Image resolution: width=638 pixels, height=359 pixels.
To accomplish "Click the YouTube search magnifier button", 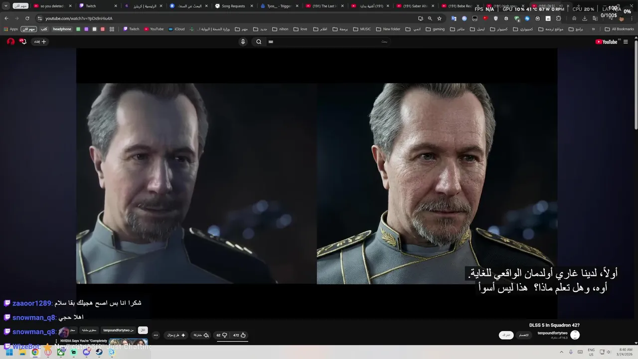I will click(259, 42).
